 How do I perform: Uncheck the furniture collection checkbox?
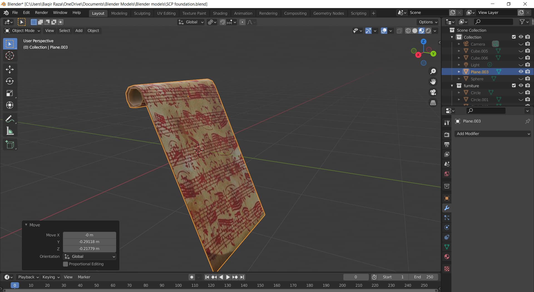point(514,86)
